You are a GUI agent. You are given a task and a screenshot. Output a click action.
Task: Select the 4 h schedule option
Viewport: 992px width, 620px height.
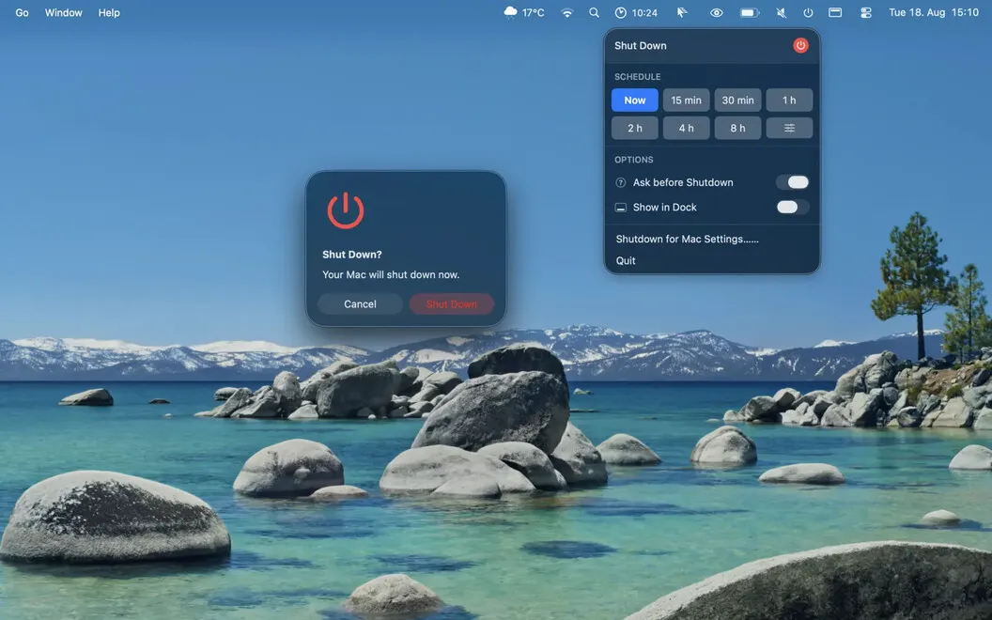pos(686,128)
